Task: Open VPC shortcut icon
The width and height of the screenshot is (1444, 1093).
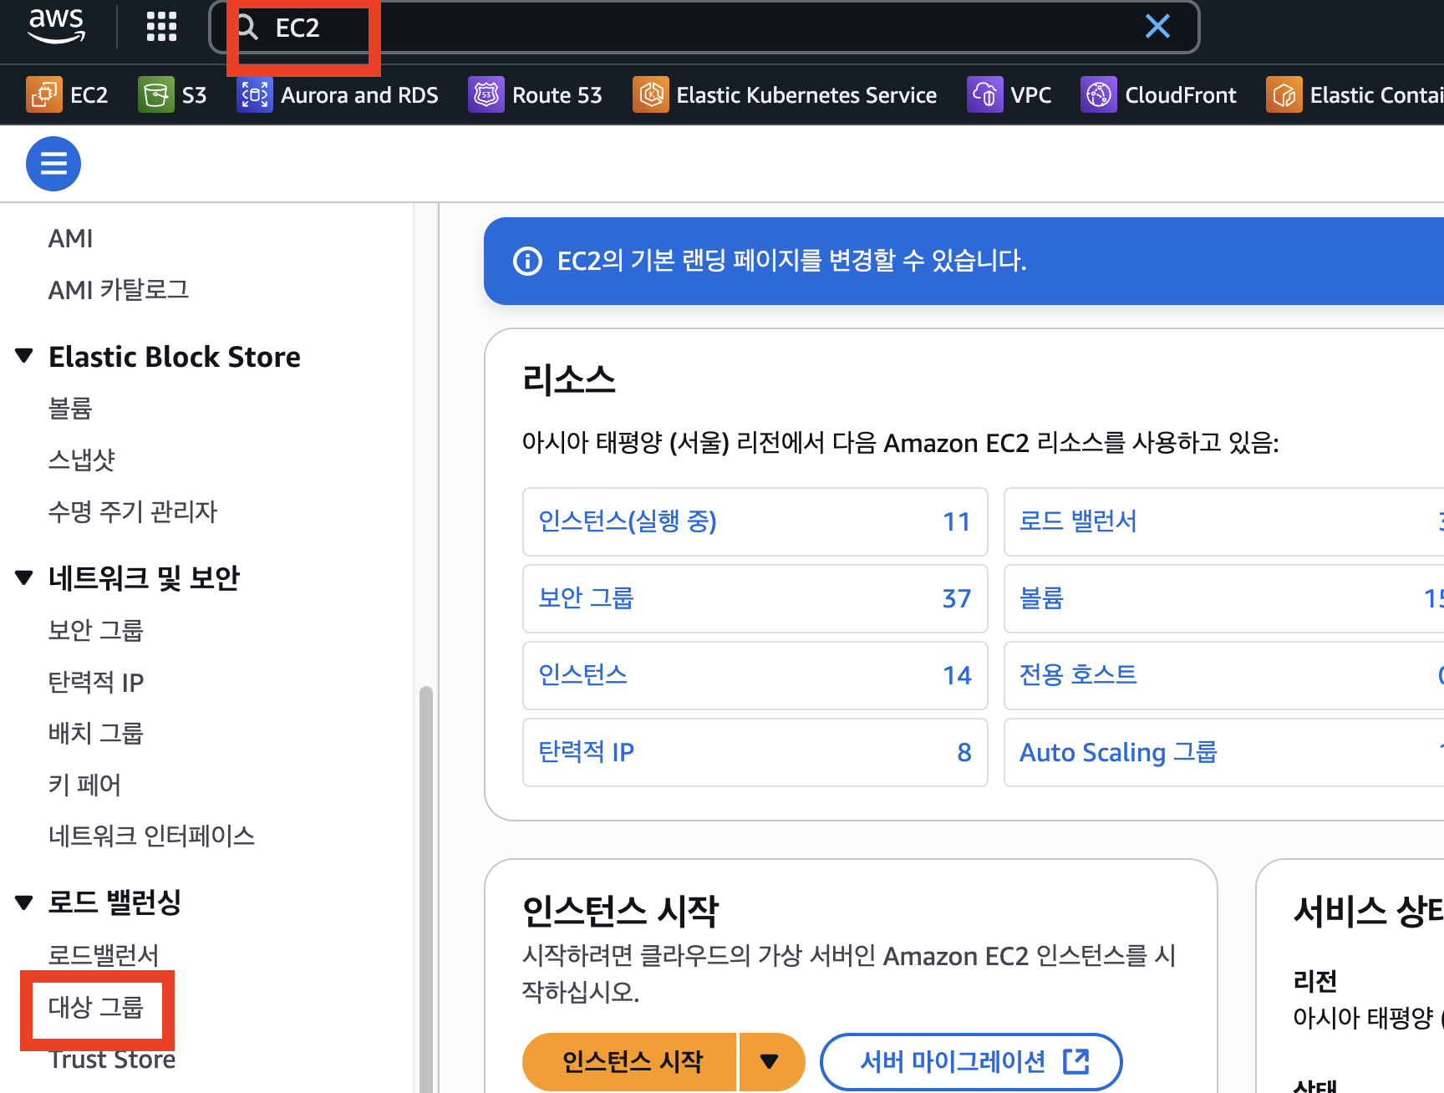Action: (984, 95)
